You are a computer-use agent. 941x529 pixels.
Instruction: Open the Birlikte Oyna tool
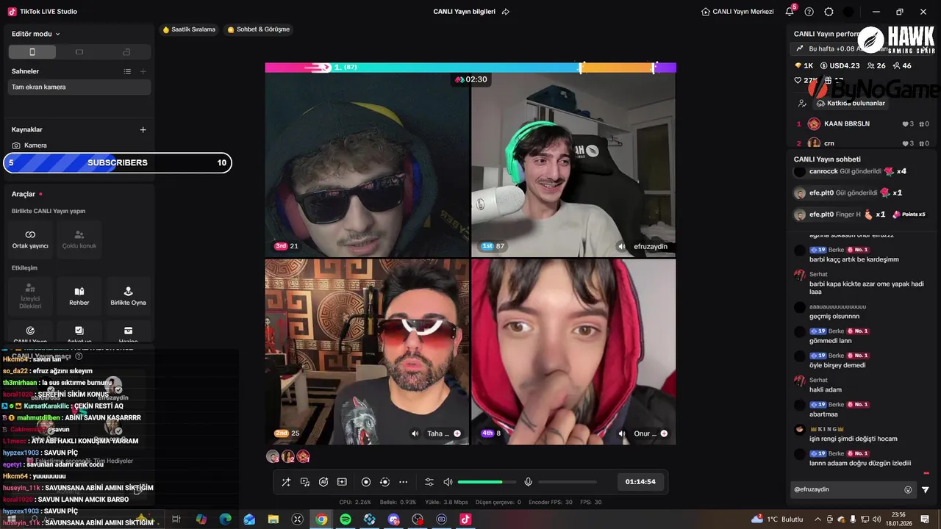(128, 296)
